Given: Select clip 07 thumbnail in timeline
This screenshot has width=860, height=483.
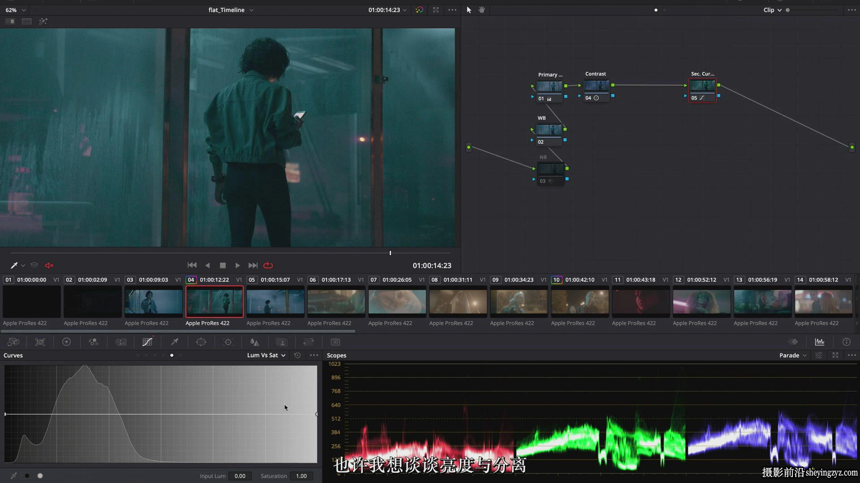Looking at the screenshot, I should click(397, 301).
